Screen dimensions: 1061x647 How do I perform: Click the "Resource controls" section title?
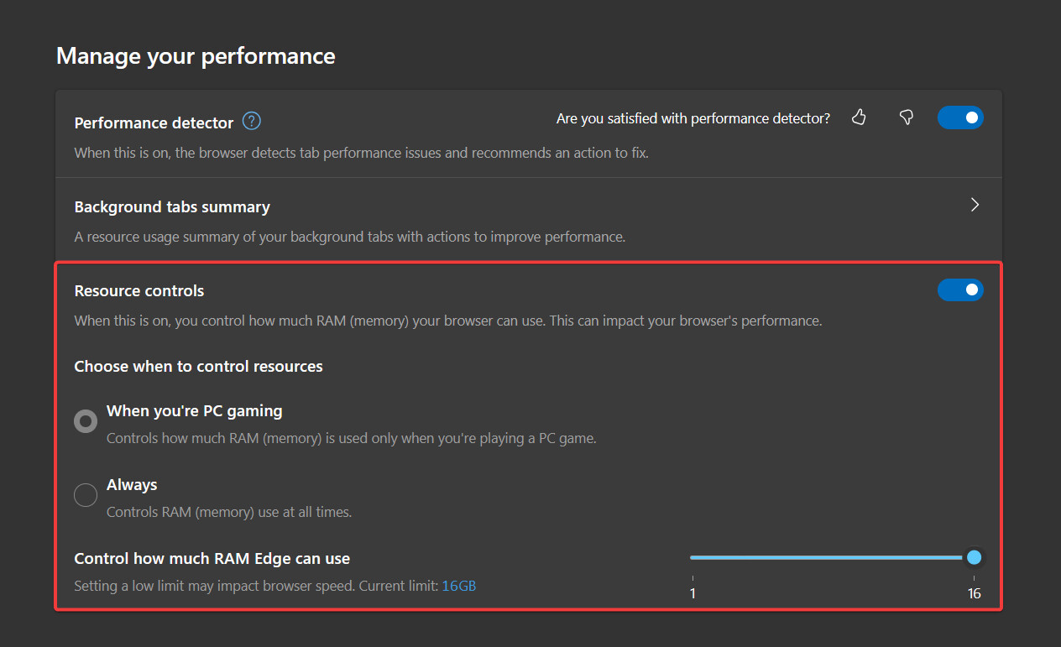point(139,291)
